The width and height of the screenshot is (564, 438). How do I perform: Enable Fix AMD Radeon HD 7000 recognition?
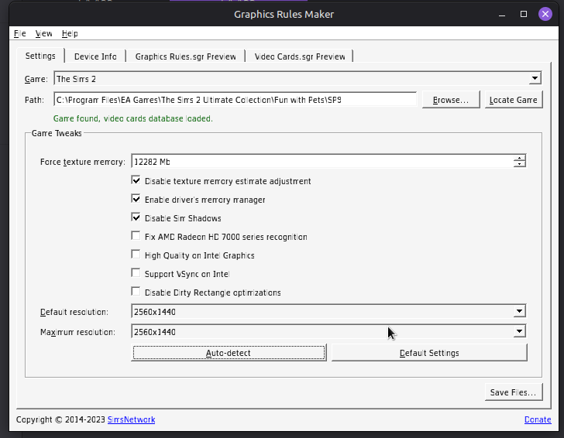(136, 236)
